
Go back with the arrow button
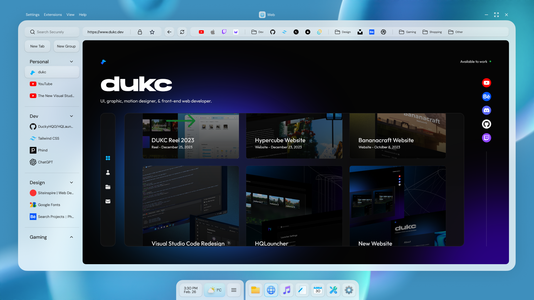pos(169,32)
